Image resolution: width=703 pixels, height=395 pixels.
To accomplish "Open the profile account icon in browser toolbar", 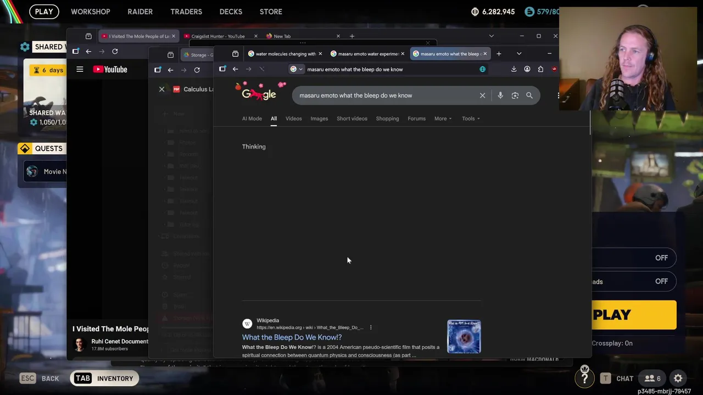I will click(x=527, y=69).
